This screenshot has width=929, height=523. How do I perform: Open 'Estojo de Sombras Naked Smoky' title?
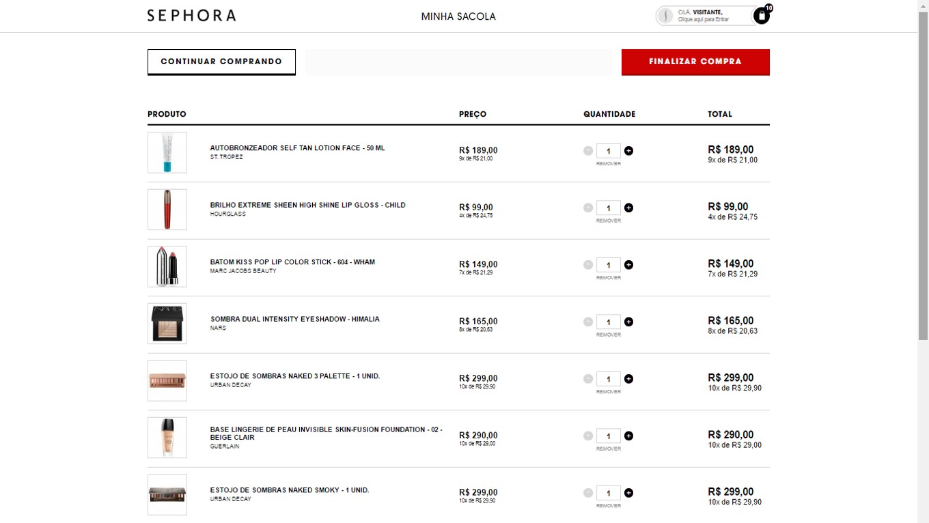point(290,490)
